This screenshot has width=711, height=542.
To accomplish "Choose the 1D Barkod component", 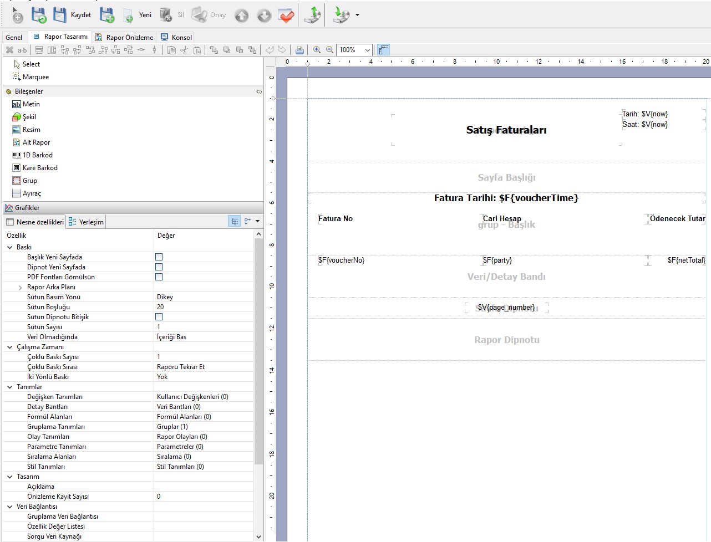I will (37, 155).
